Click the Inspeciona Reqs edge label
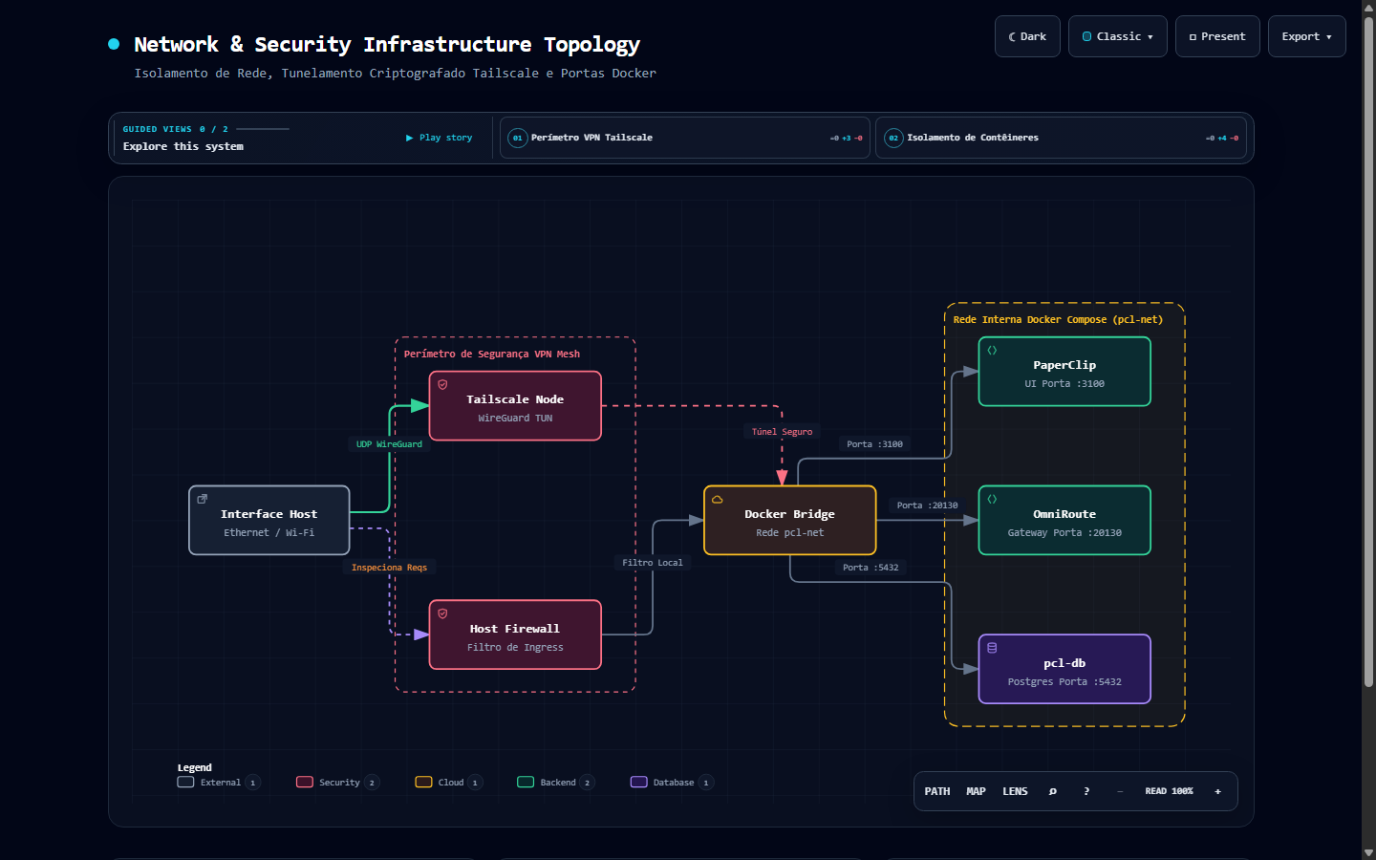The width and height of the screenshot is (1376, 860). click(389, 568)
